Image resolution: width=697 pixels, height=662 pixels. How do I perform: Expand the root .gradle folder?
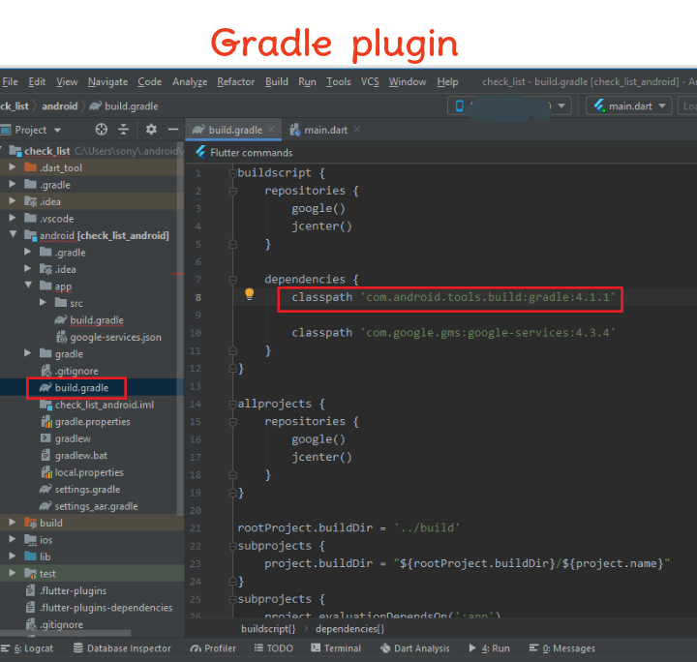pos(13,184)
